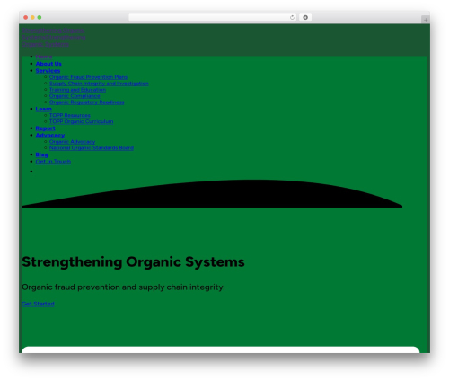Open a new tab with plus button
This screenshot has width=449, height=380.
(426, 20)
